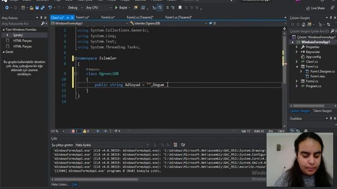The width and height of the screenshot is (337, 189).
Task: Click the Live Share button
Action: (315, 8)
